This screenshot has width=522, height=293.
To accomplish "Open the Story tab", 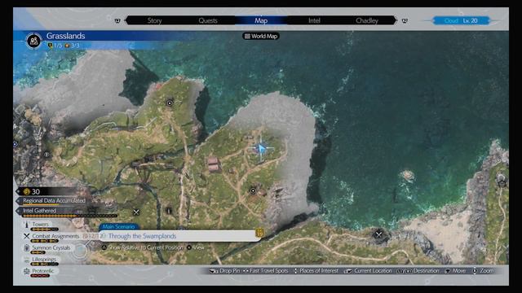I will (x=154, y=20).
